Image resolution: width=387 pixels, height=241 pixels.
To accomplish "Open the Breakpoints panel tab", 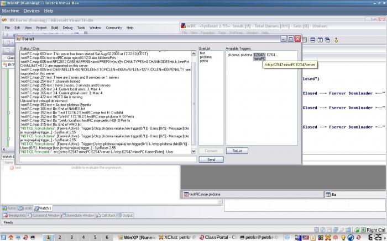I will pos(14,216).
